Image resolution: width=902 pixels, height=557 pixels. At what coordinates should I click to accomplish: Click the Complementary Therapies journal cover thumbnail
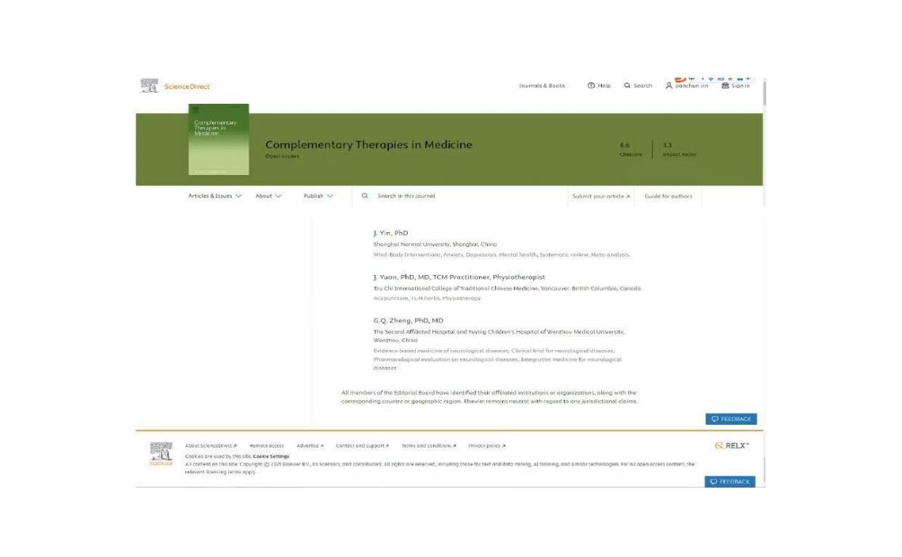(218, 139)
